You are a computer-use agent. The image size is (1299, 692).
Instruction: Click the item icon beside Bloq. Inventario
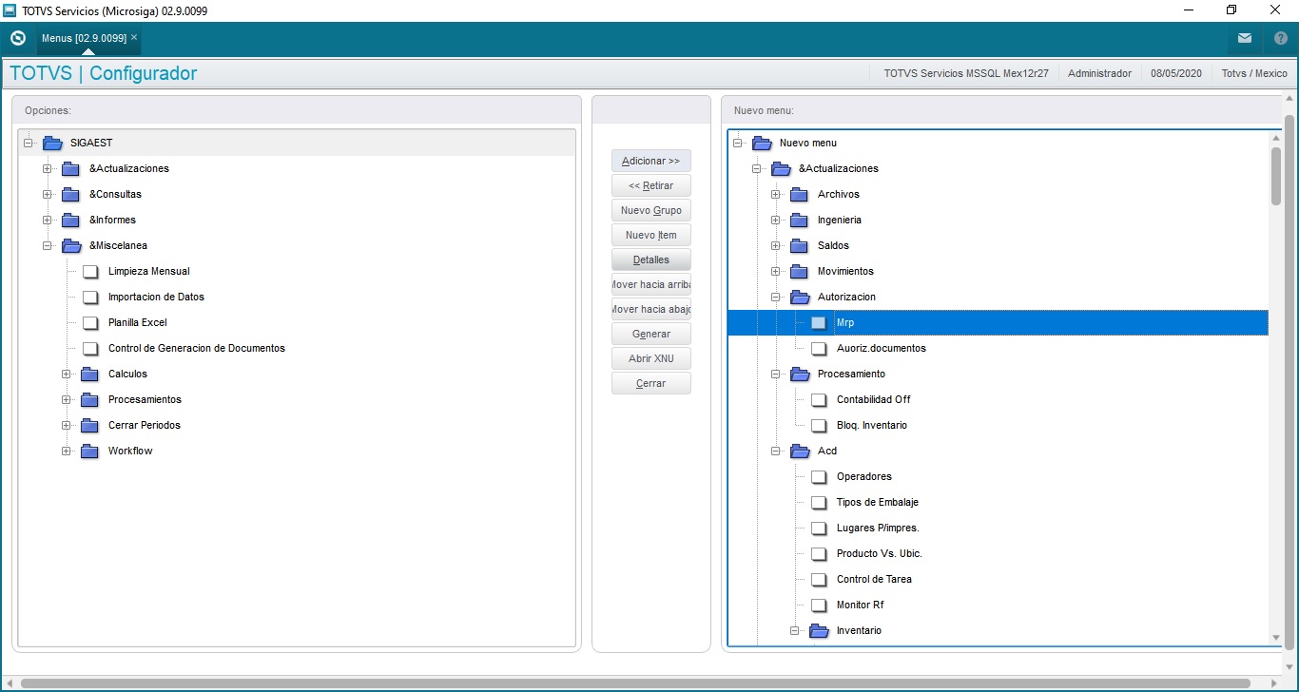[819, 425]
